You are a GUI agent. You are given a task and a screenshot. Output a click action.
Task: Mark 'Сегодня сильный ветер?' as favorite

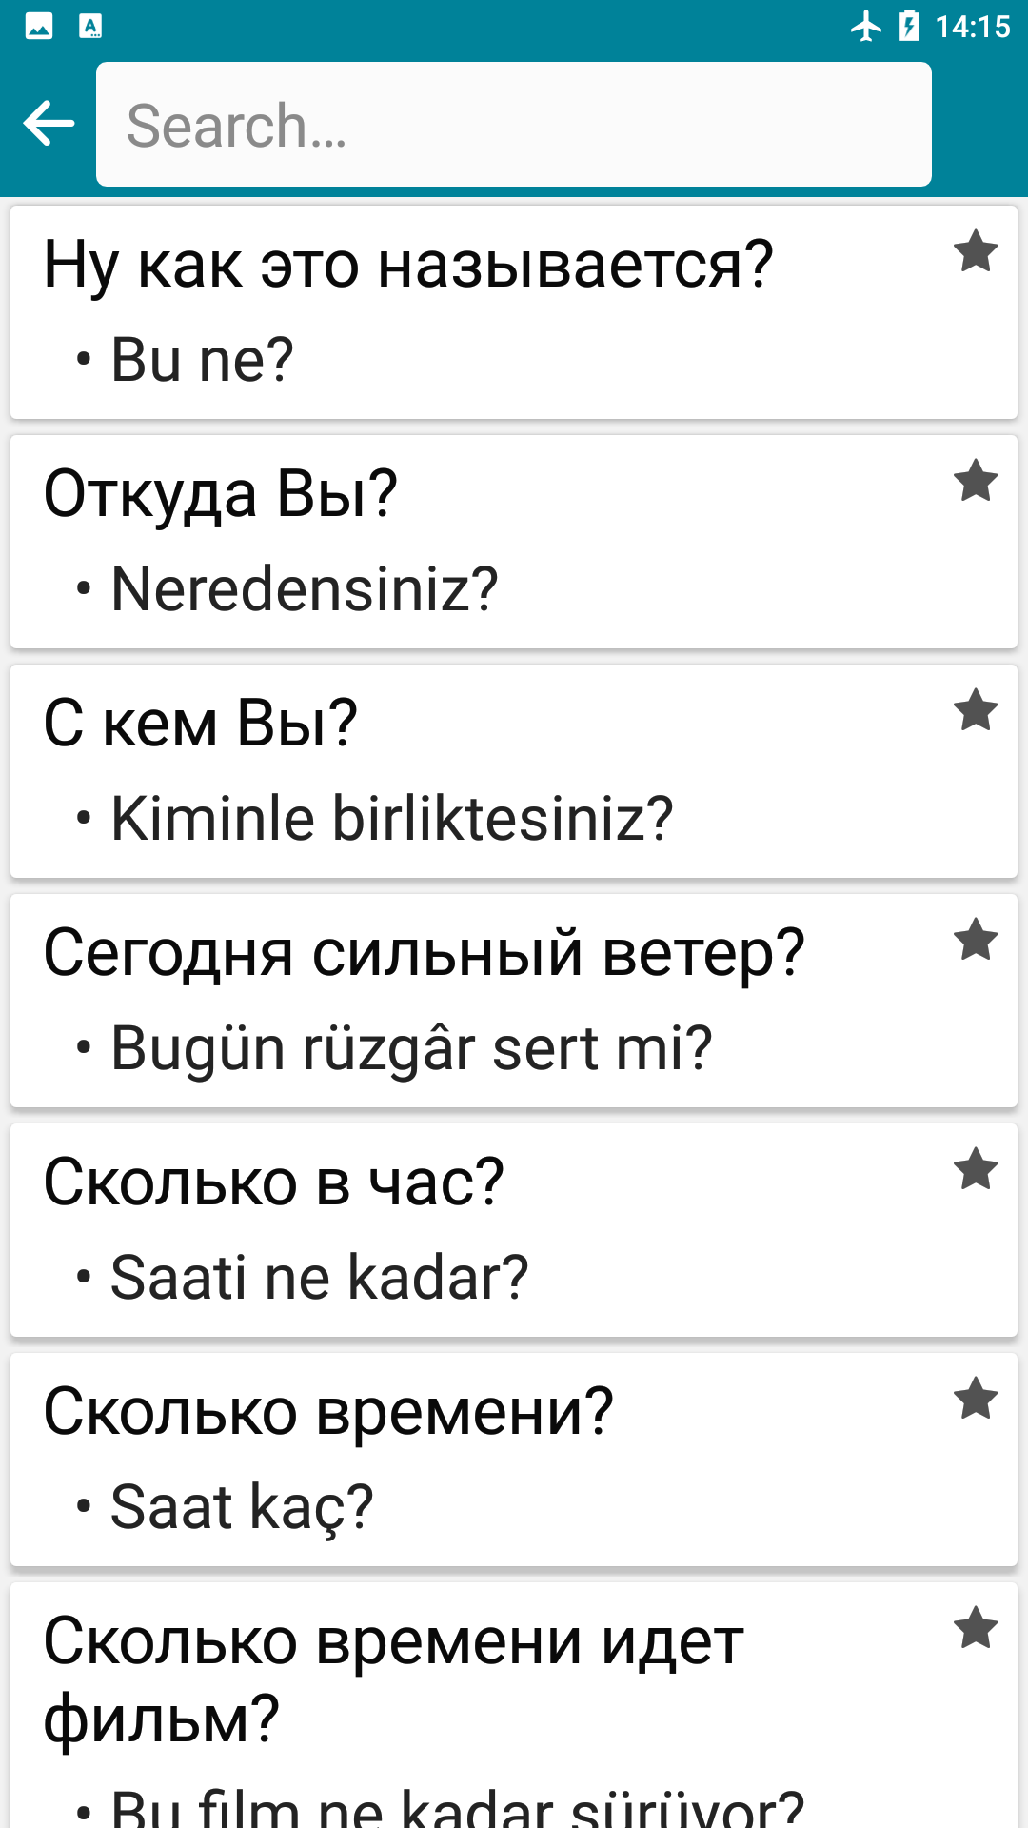click(976, 940)
